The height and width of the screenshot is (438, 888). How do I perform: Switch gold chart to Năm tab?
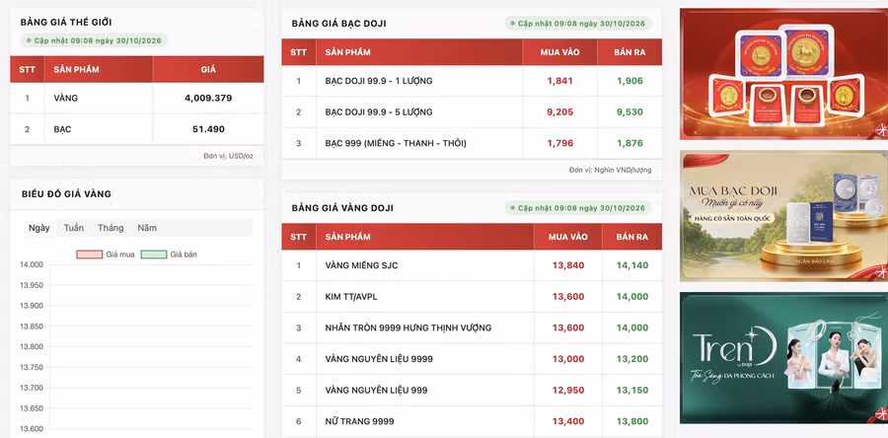click(147, 228)
